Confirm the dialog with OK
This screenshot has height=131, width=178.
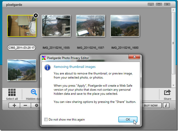click(128, 120)
